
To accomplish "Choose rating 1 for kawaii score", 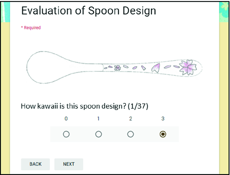I will 98,134.
